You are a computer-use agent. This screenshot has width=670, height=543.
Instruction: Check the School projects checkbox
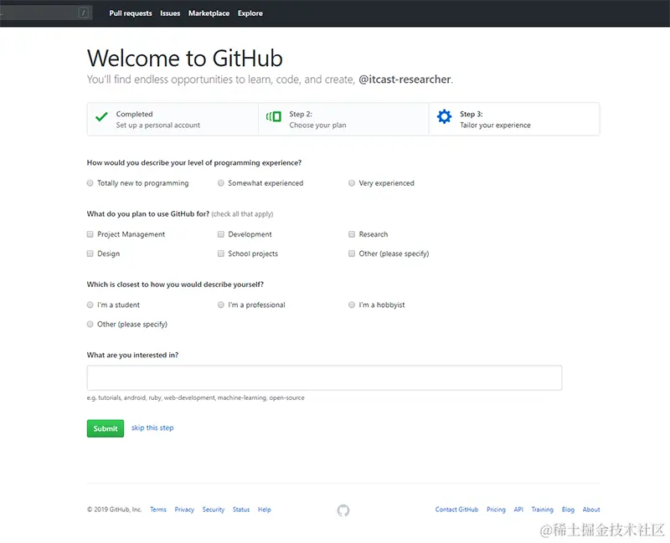(x=221, y=254)
